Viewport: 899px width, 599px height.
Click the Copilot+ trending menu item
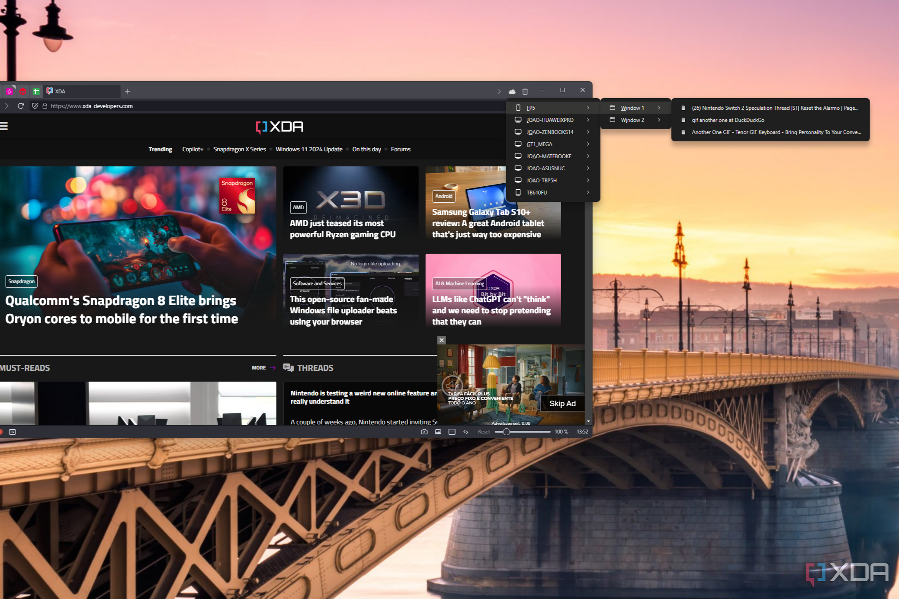[193, 149]
